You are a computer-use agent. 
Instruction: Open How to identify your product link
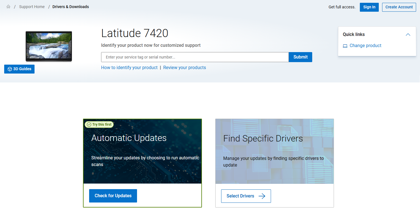point(129,67)
